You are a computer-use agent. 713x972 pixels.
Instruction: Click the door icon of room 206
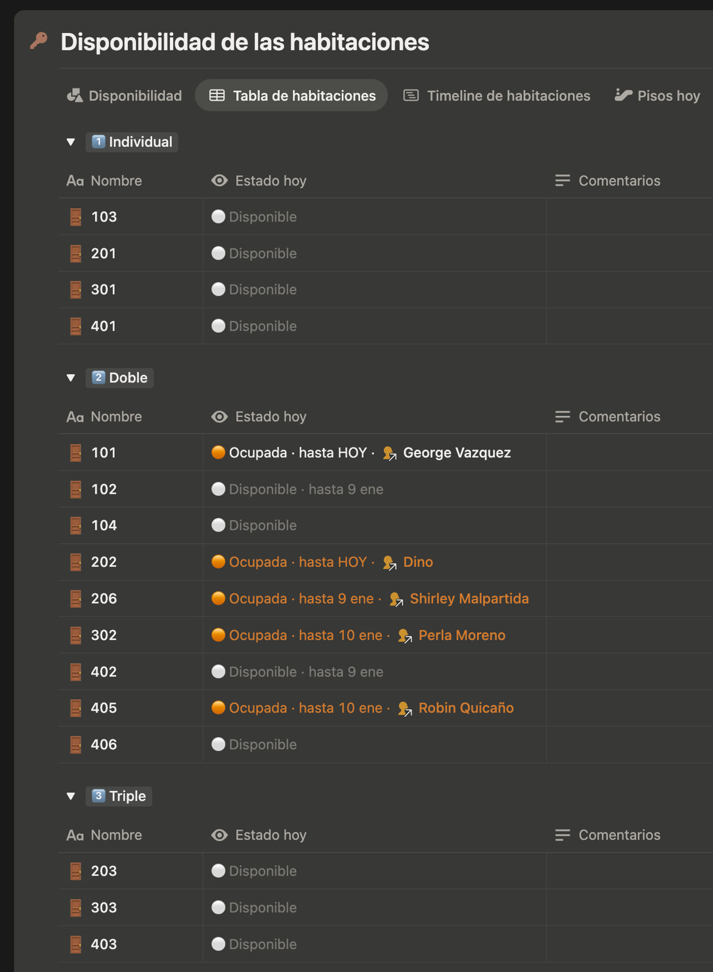coord(76,599)
